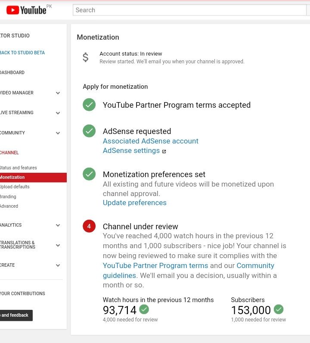Expand the Video Manager chevron
The width and height of the screenshot is (310, 343).
point(58,93)
